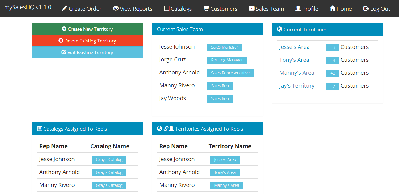Click the list icon next to Catalogs
Image resolution: width=399 pixels, height=194 pixels.
coord(167,9)
